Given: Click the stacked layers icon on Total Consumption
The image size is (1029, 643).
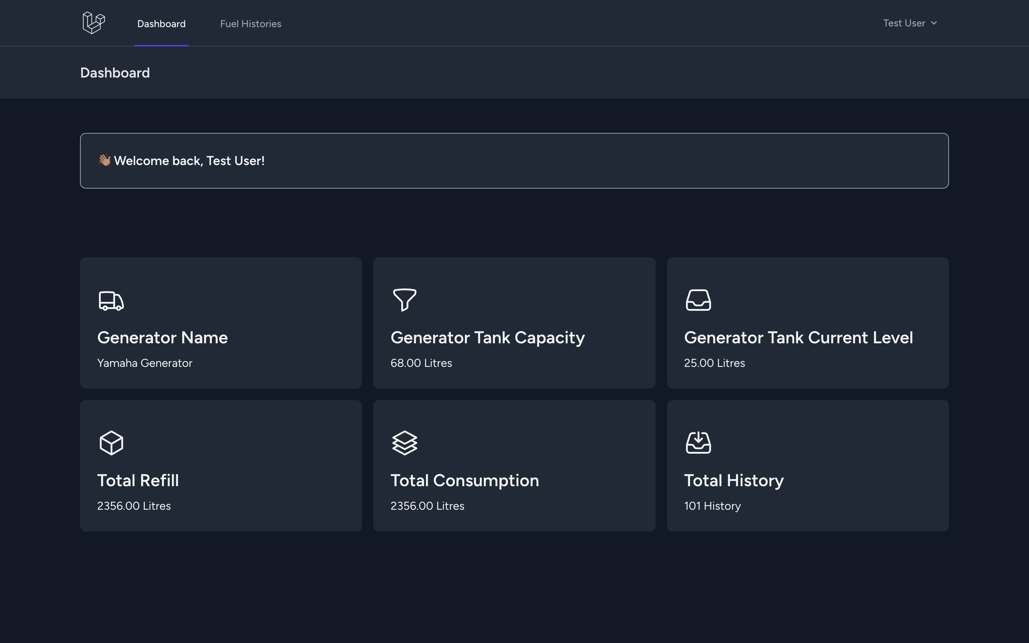Looking at the screenshot, I should [x=404, y=443].
